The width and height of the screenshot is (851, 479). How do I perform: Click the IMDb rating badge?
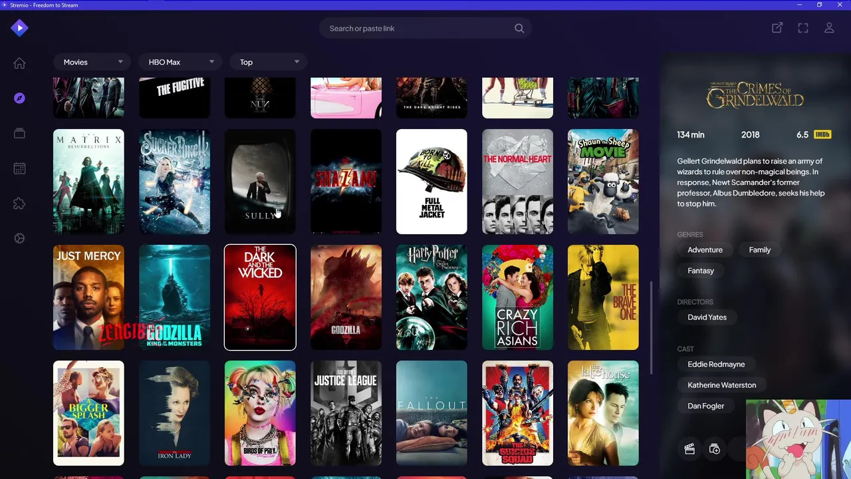click(822, 134)
